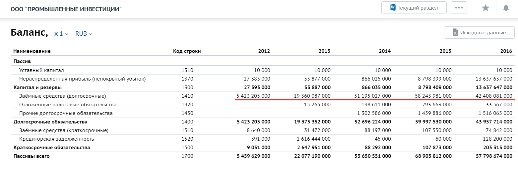518x171 pixels.
Task: Click the favorite star icon
Action: tap(486, 8)
